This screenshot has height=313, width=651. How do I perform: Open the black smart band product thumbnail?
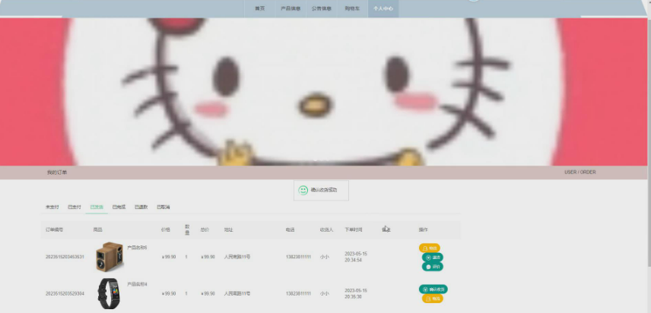(108, 293)
